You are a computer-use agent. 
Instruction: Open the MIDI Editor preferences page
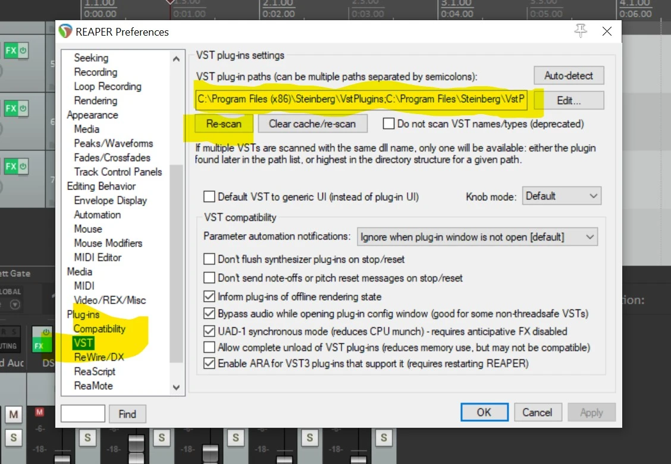(x=98, y=257)
